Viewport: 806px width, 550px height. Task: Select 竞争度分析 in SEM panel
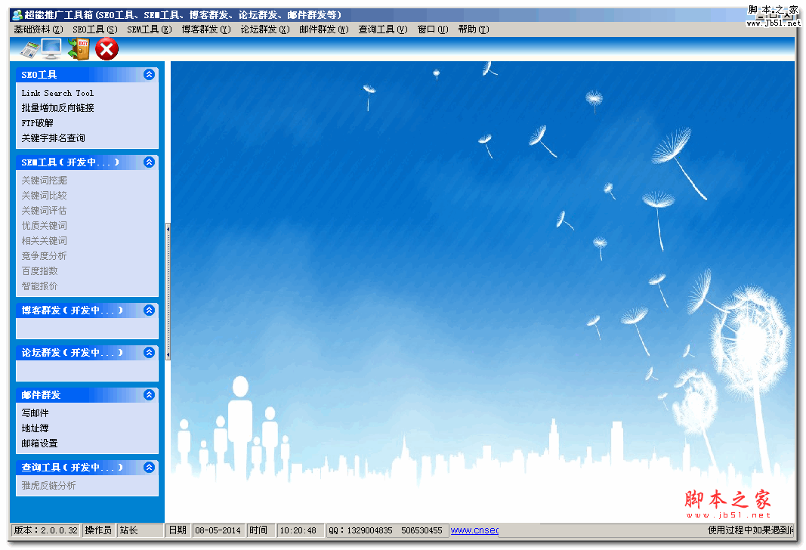tap(45, 255)
